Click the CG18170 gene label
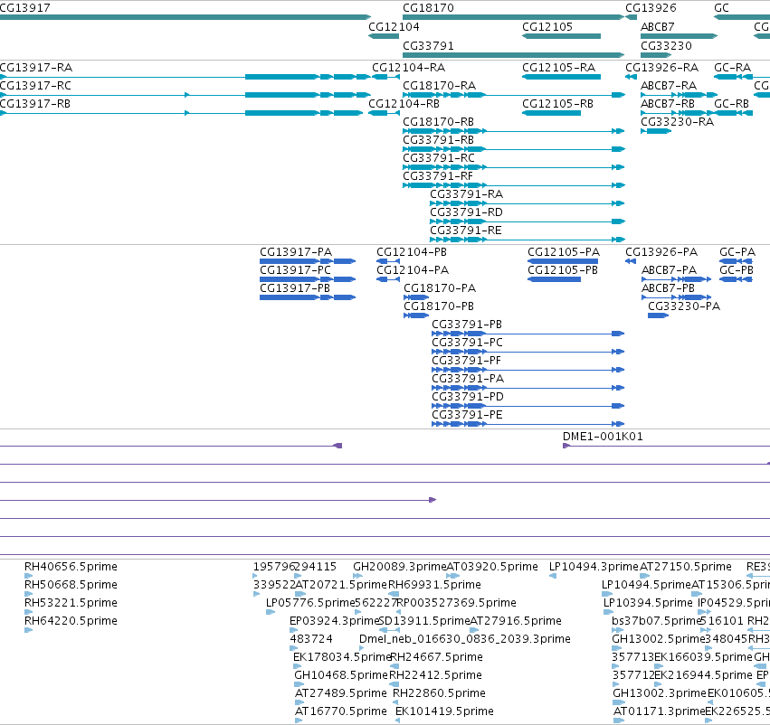 [428, 8]
